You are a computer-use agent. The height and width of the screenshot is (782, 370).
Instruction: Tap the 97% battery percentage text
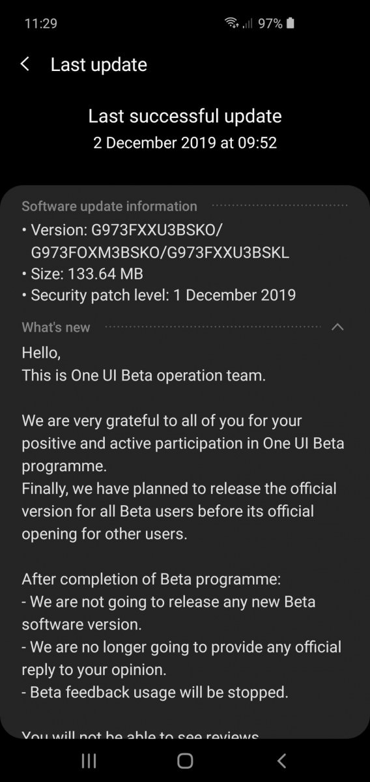[270, 23]
